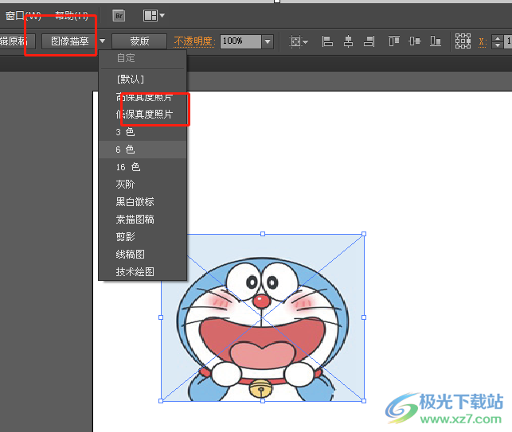Screen dimensions: 512x432
Task: Align objects to horizontal center
Action: click(x=349, y=41)
